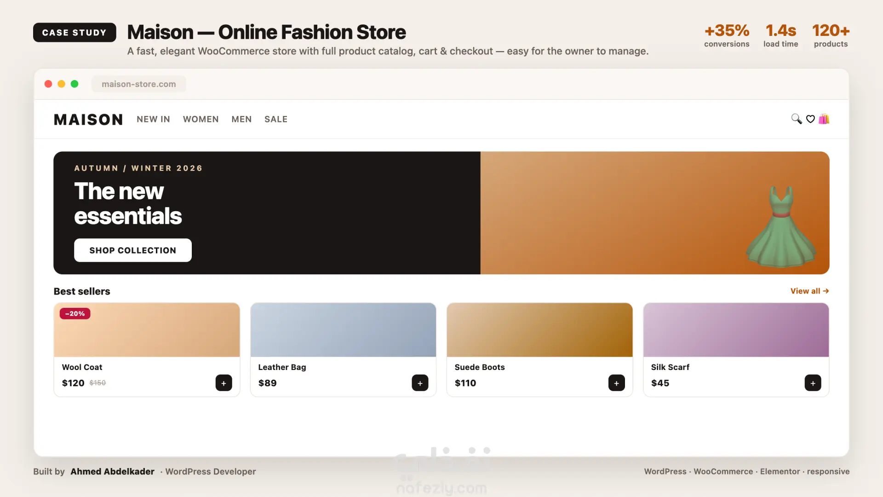
Task: Add Silk Scarf to cart
Action: click(813, 383)
